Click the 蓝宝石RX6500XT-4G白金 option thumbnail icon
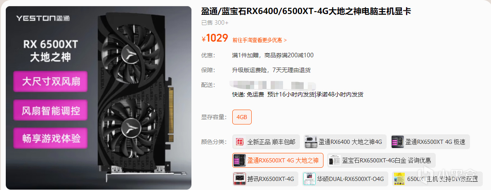491x190 pixels. [x=335, y=160]
